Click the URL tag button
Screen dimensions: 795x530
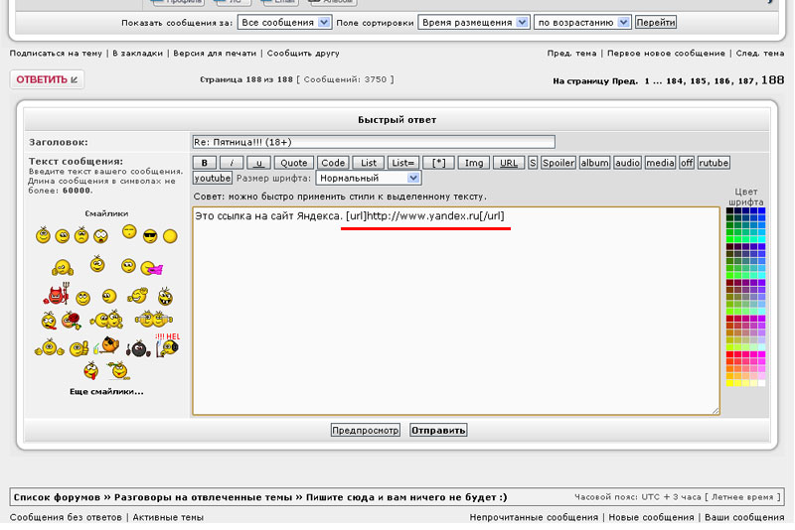(x=508, y=163)
